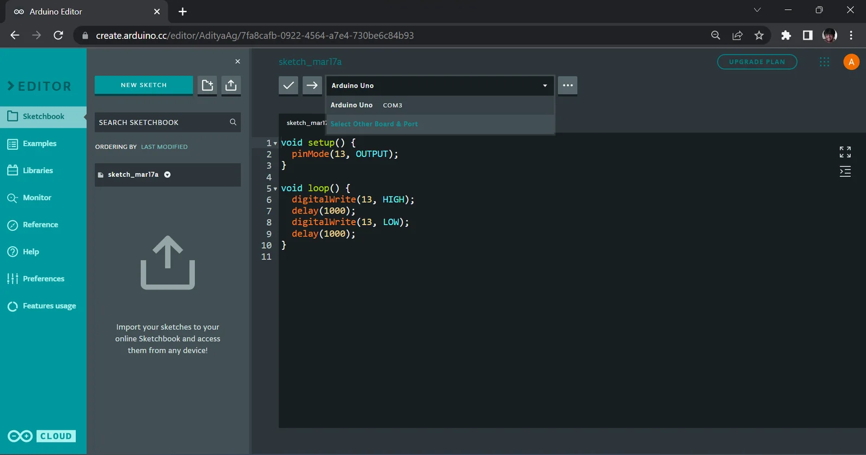
Task: Open the Chrome profile picture
Action: tap(829, 35)
